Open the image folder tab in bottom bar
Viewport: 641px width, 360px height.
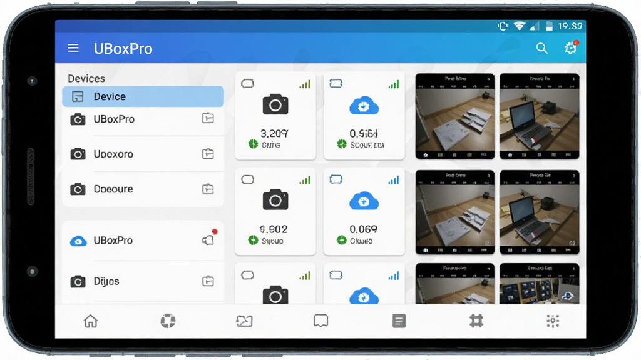[x=245, y=321]
